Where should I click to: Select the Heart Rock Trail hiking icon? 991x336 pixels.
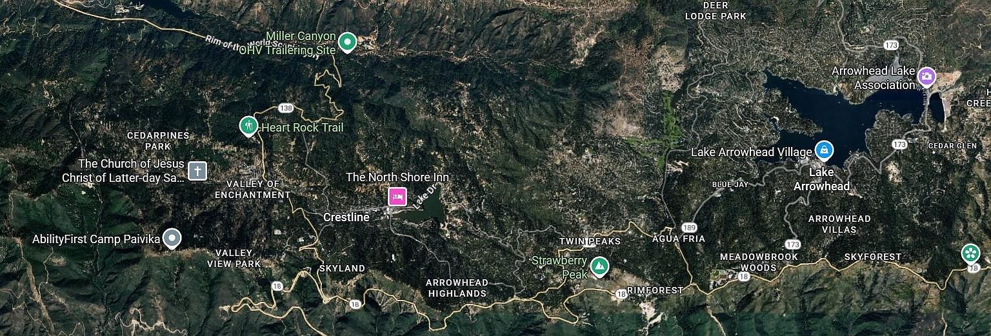tap(248, 126)
